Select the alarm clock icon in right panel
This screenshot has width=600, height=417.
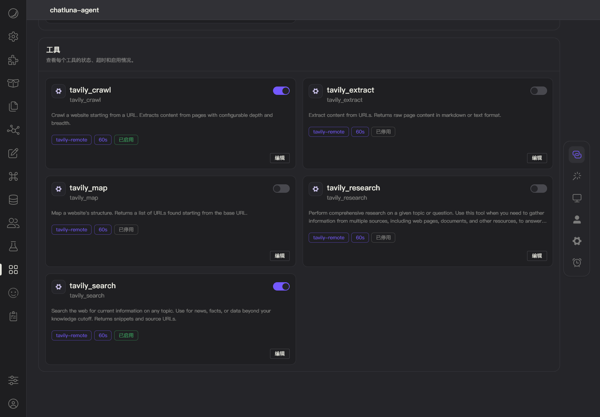577,263
